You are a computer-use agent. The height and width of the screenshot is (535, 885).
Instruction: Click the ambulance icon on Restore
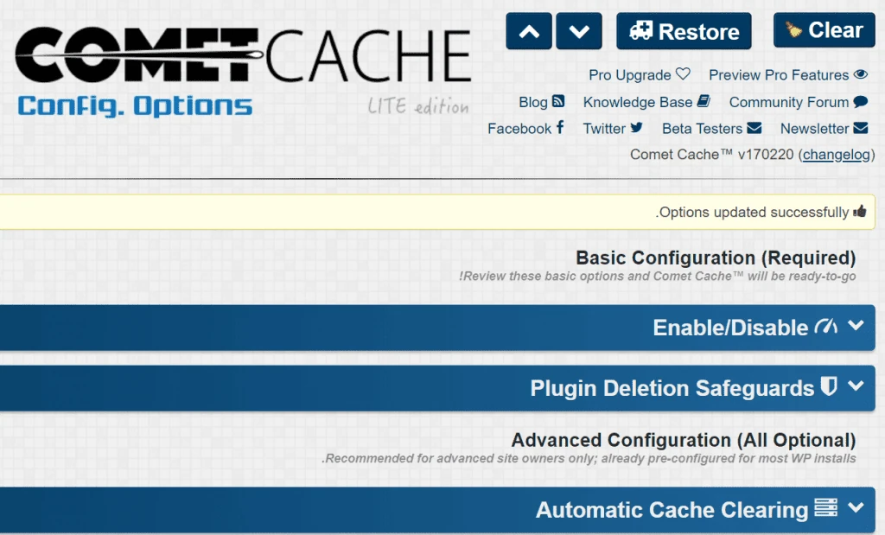coord(640,30)
